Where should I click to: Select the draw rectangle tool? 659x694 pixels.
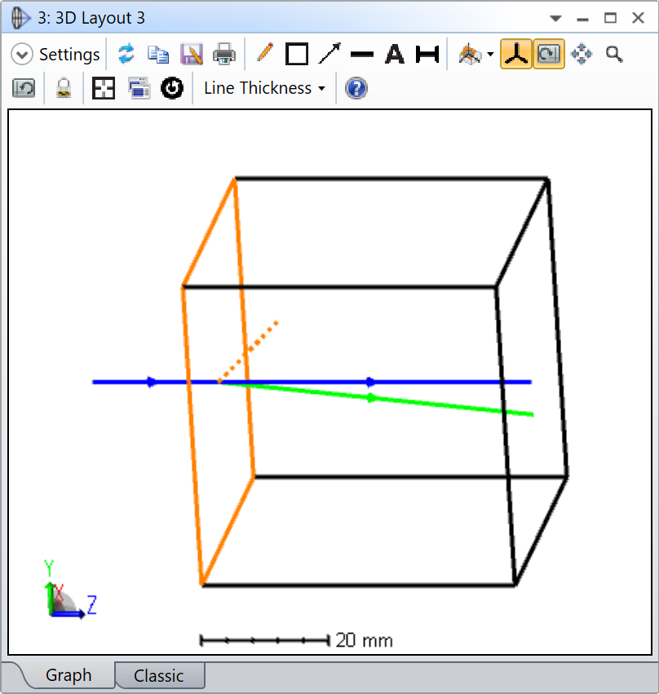click(x=297, y=55)
